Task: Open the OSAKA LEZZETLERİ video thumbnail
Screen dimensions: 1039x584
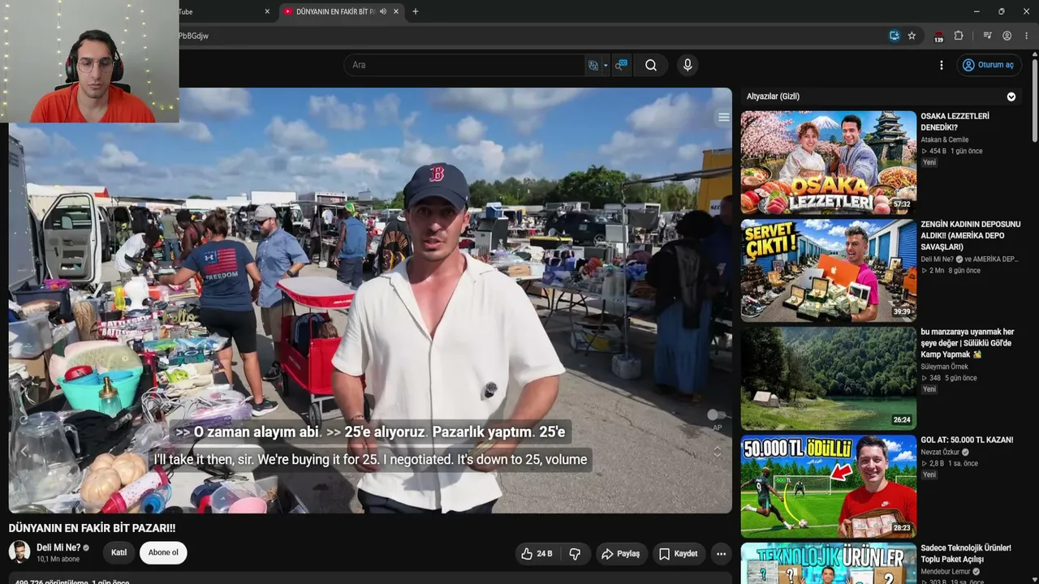Action: tap(828, 161)
